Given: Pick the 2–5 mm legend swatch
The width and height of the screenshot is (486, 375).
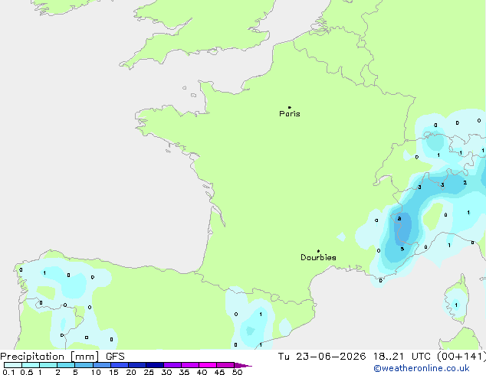Looking at the screenshot, I should (x=66, y=365).
